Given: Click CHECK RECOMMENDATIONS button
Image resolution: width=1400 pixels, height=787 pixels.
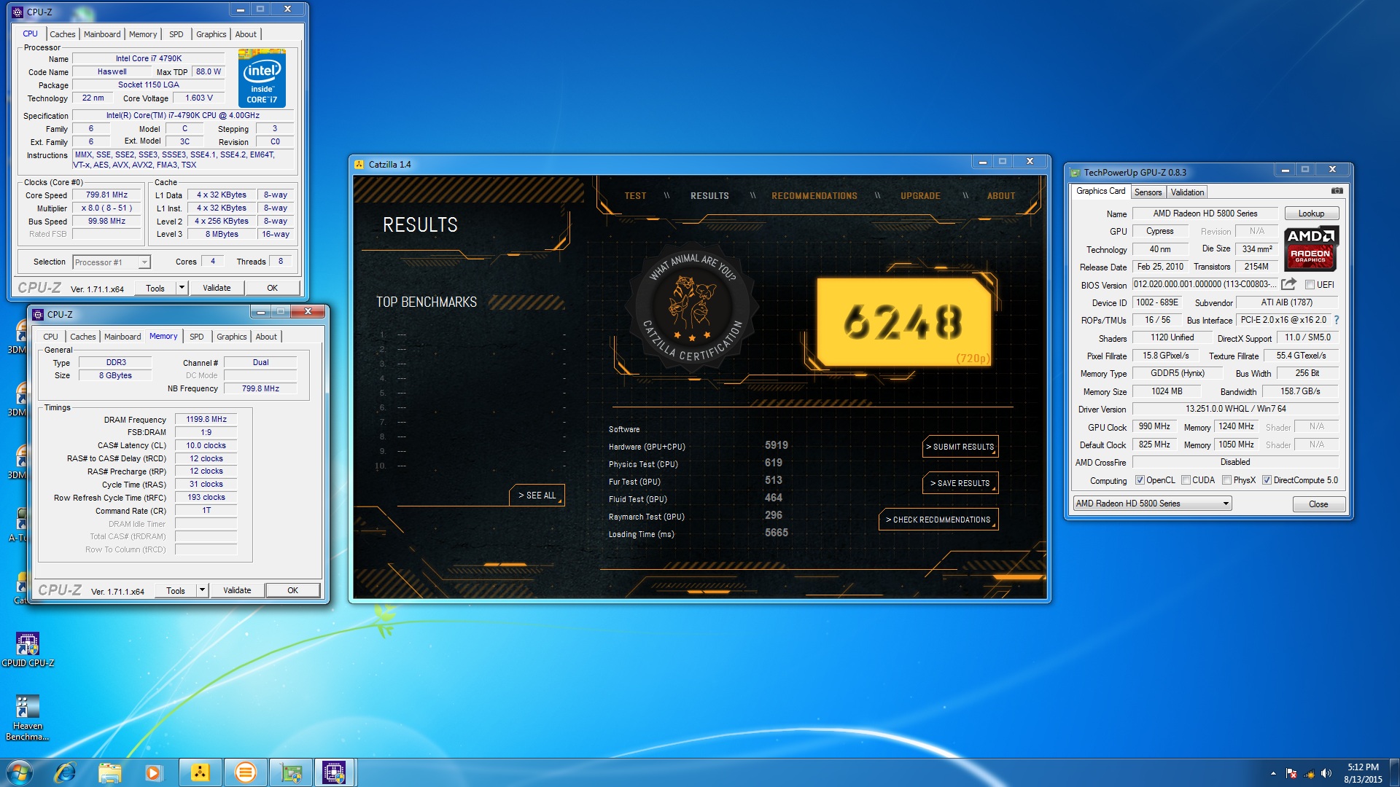Looking at the screenshot, I should (938, 520).
